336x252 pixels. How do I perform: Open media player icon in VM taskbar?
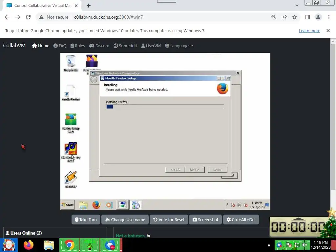pyautogui.click(x=109, y=205)
